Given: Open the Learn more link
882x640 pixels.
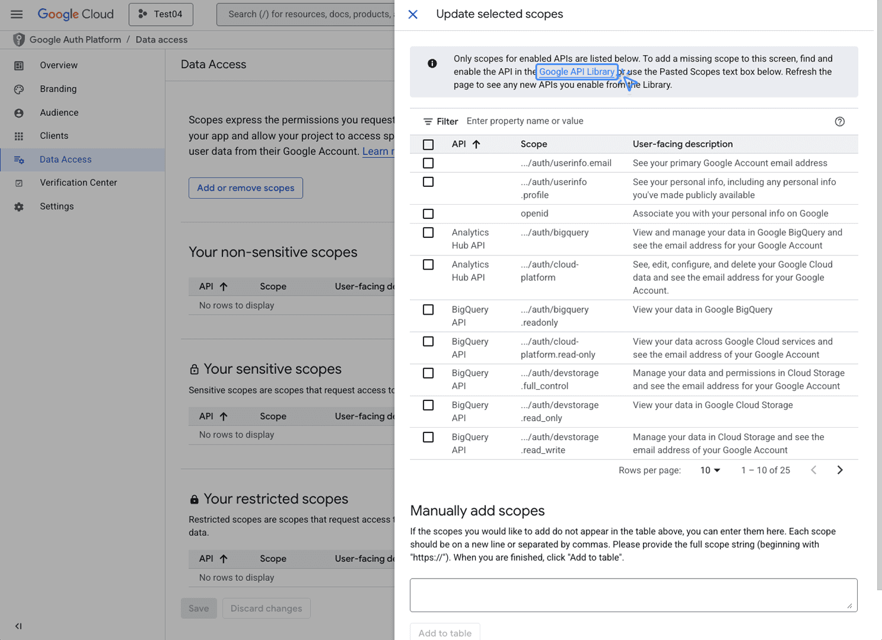Looking at the screenshot, I should 379,151.
